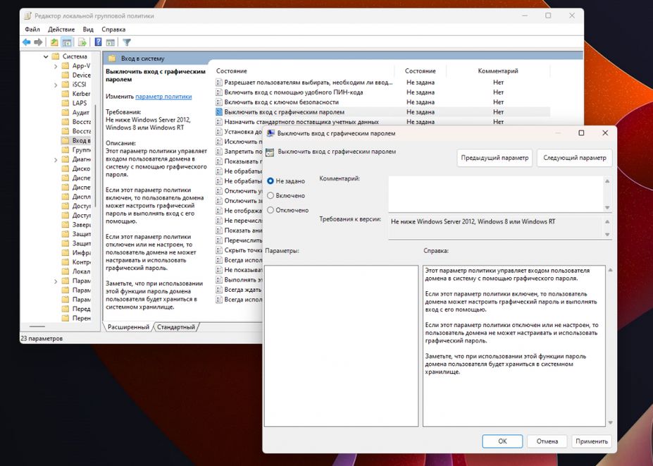
Task: Switch to the Стандартный tab
Action: click(x=176, y=327)
